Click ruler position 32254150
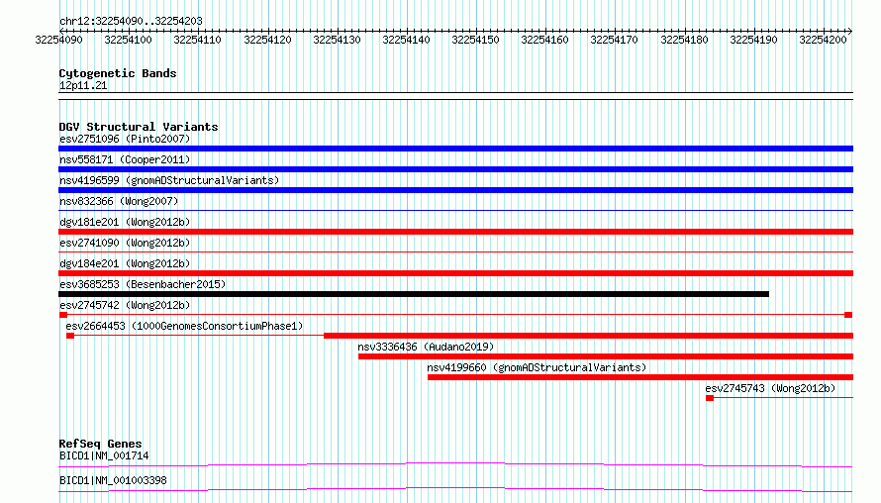Screen dimensions: 881x503 pos(475,40)
